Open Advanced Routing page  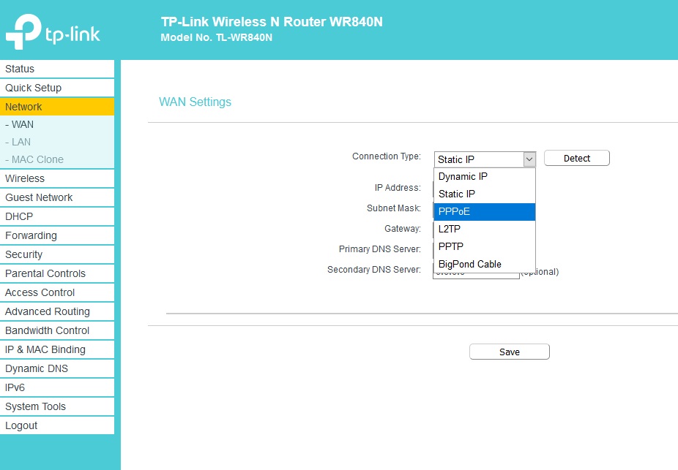point(57,311)
